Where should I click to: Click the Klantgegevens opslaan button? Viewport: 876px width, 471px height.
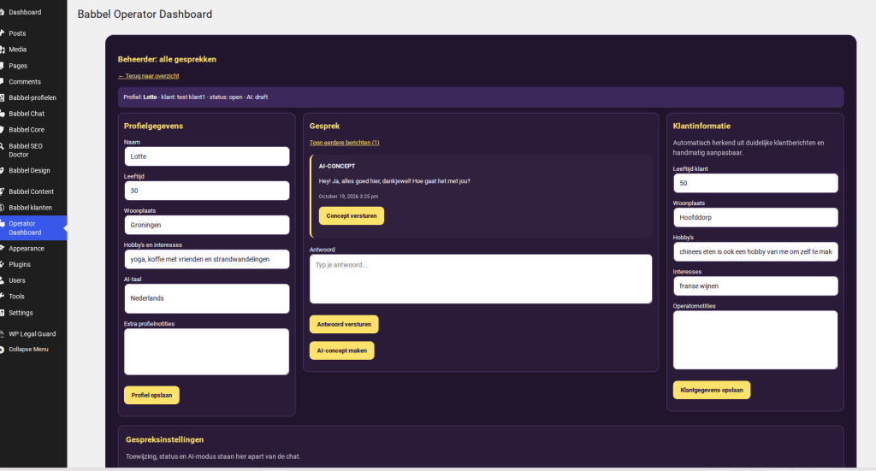(712, 390)
